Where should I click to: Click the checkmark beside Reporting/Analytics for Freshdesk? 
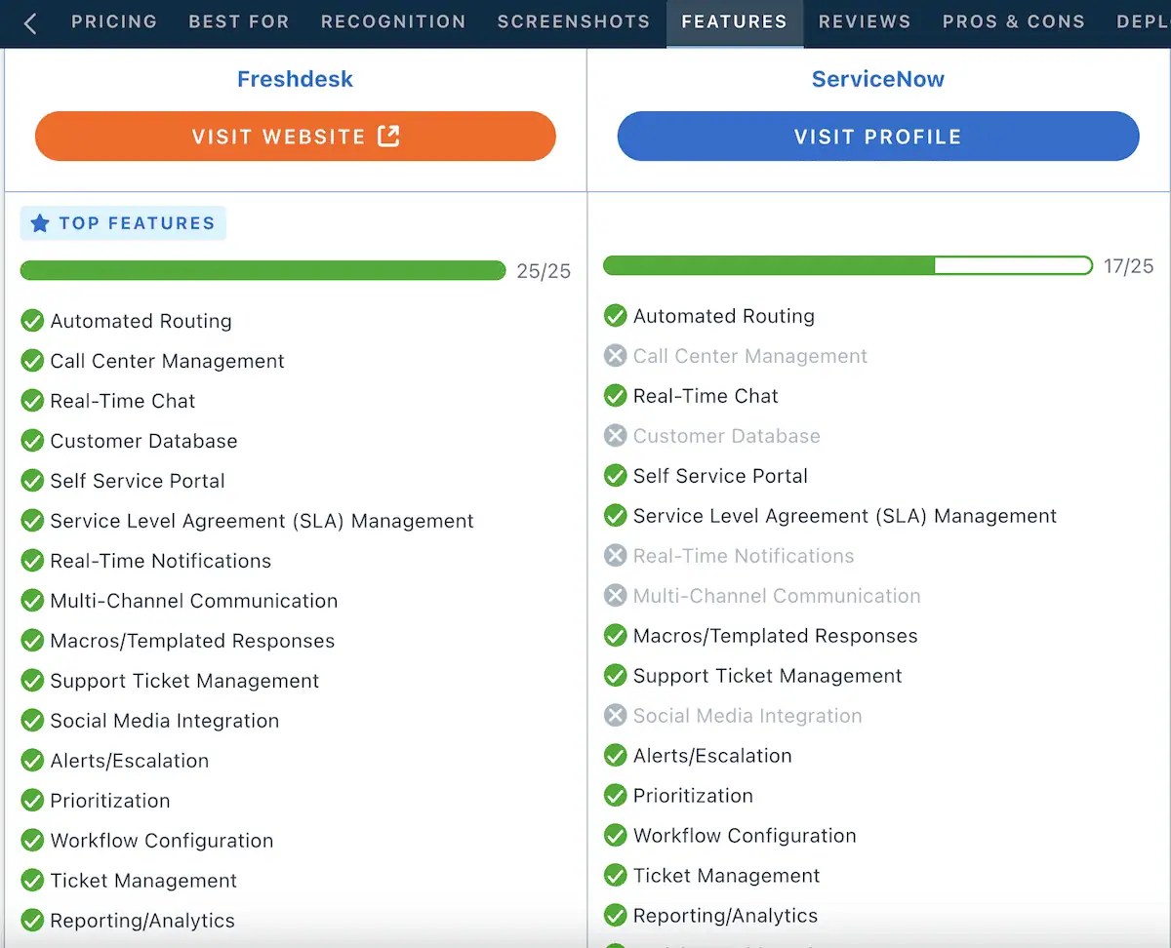(32, 920)
